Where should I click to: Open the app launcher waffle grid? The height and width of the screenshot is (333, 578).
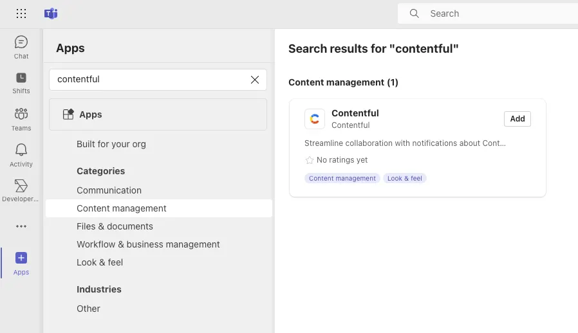tap(21, 14)
